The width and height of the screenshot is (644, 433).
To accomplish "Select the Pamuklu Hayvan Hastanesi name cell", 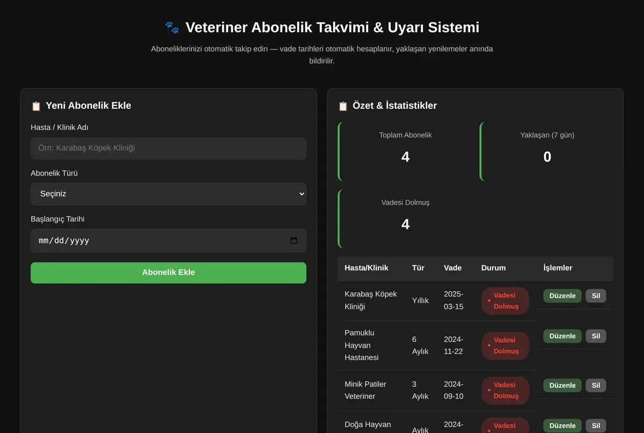I will (371, 345).
